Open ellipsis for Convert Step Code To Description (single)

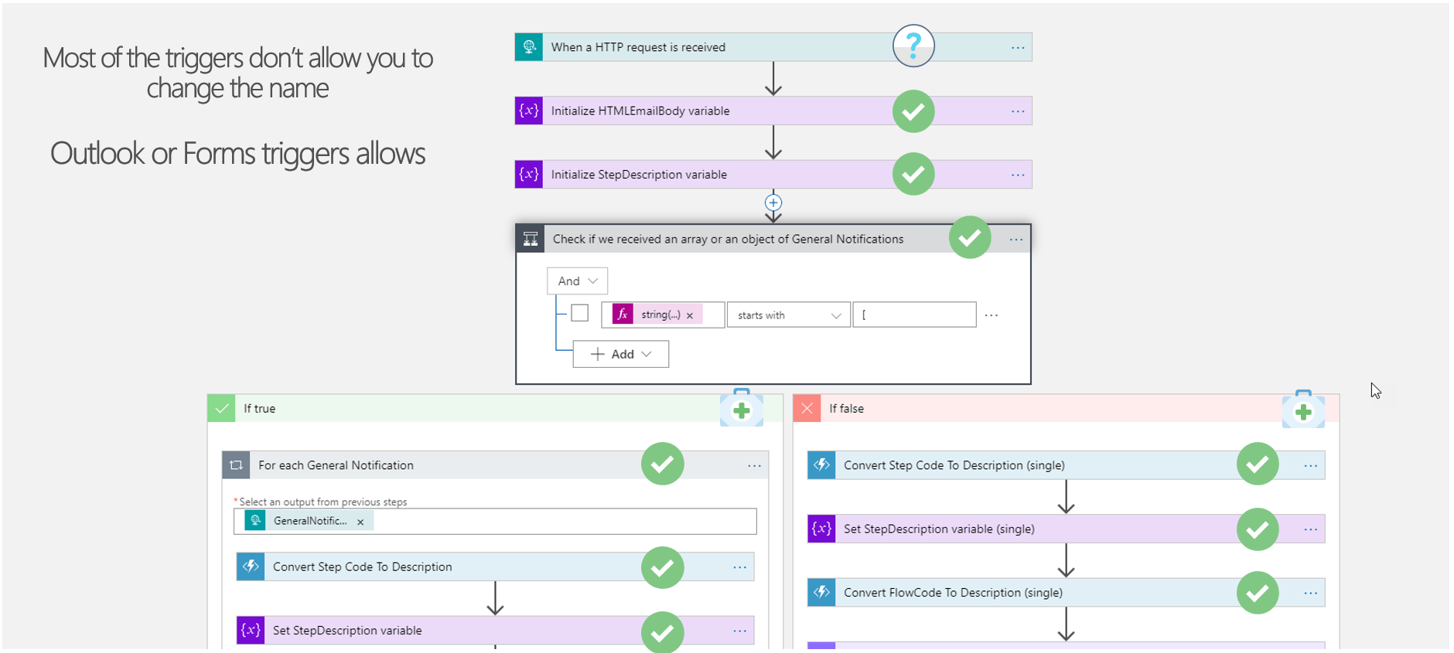(1310, 466)
